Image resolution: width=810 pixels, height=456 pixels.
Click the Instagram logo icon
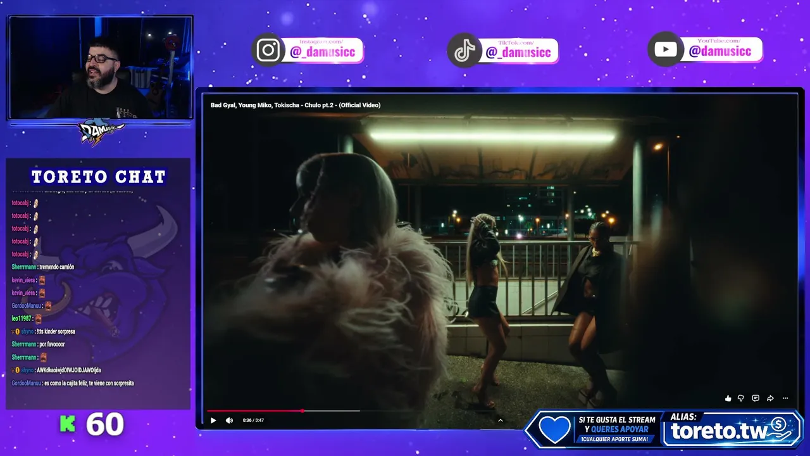coord(268,50)
